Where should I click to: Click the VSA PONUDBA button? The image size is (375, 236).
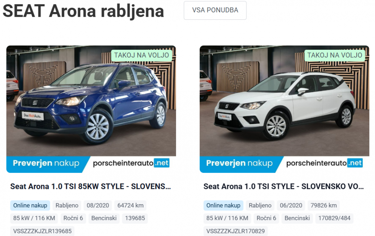[x=215, y=10]
